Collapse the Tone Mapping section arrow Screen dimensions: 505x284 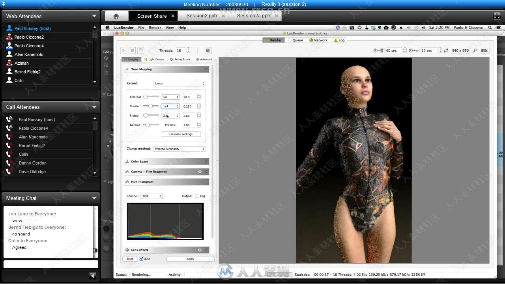coord(206,69)
